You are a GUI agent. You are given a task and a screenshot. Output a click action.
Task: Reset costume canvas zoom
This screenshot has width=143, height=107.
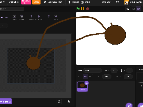pyautogui.click(x=64, y=102)
